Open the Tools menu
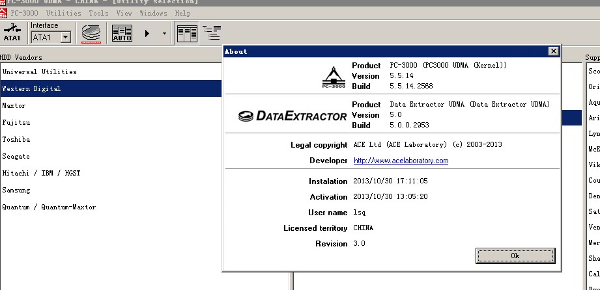The height and width of the screenshot is (290, 600). point(99,13)
